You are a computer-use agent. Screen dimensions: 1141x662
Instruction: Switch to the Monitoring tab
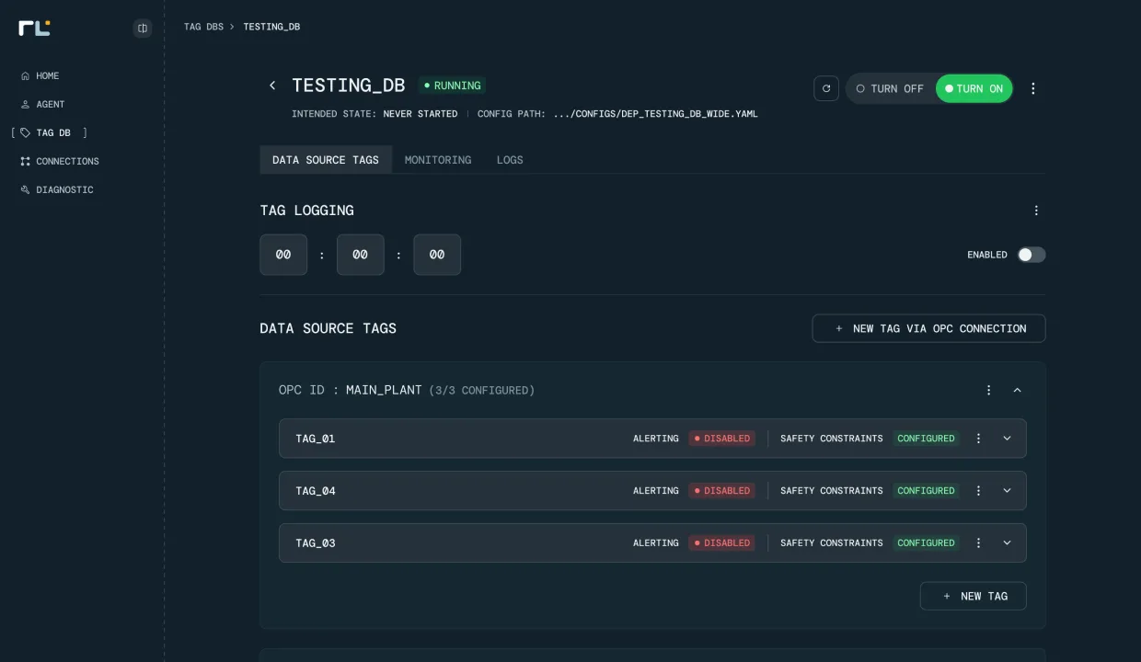(438, 160)
